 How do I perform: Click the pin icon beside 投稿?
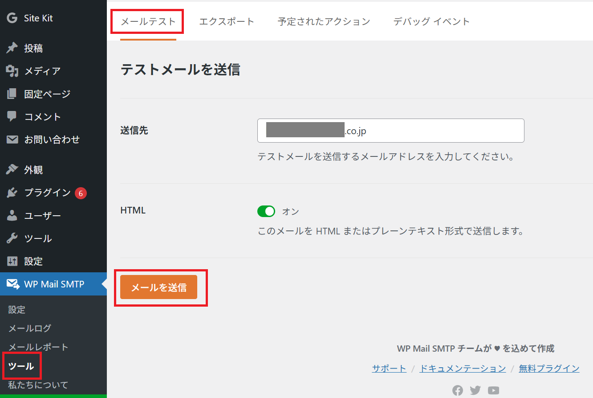click(x=12, y=48)
